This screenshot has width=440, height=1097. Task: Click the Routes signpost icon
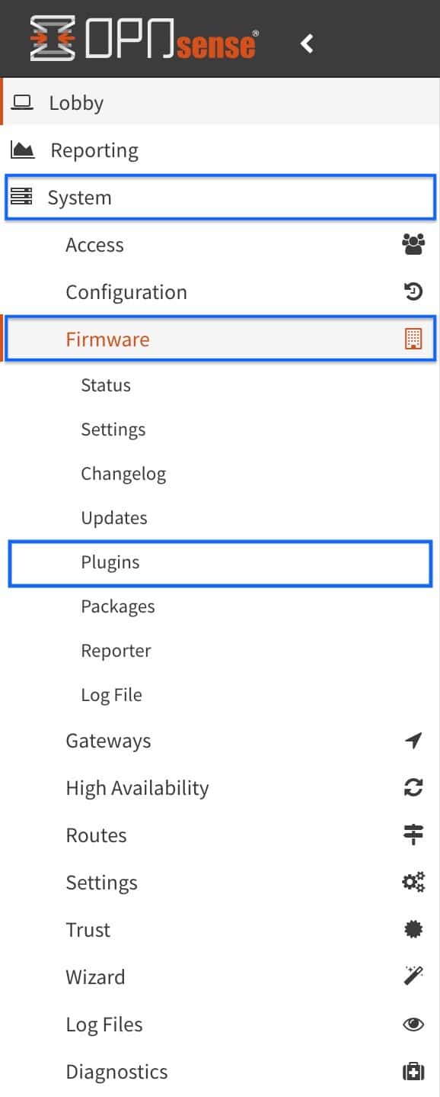click(413, 835)
